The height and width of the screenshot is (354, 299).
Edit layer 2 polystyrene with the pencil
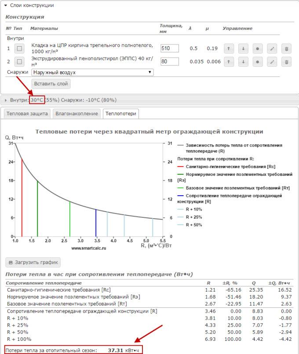click(272, 62)
